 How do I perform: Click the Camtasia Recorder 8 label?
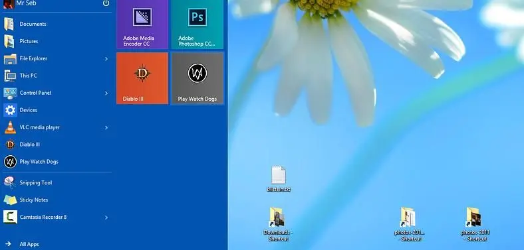pos(43,217)
